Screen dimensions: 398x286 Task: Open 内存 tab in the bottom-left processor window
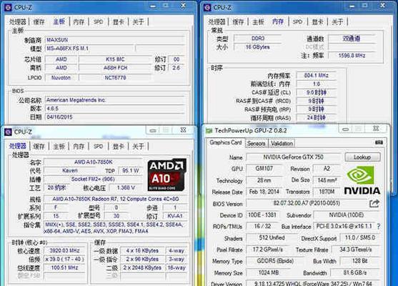79,147
